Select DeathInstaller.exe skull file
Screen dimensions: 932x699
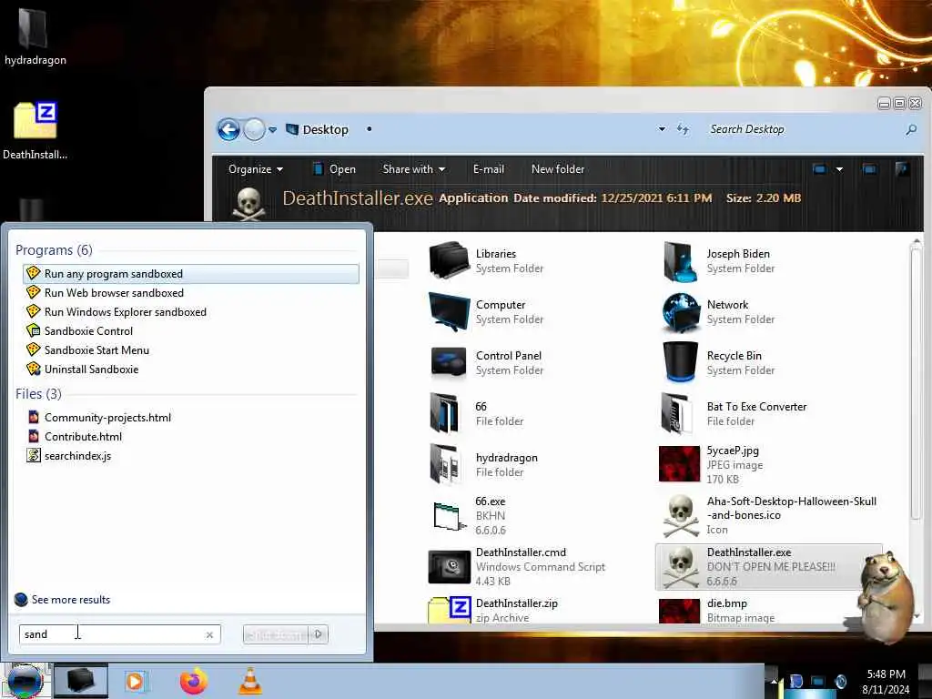(x=768, y=566)
